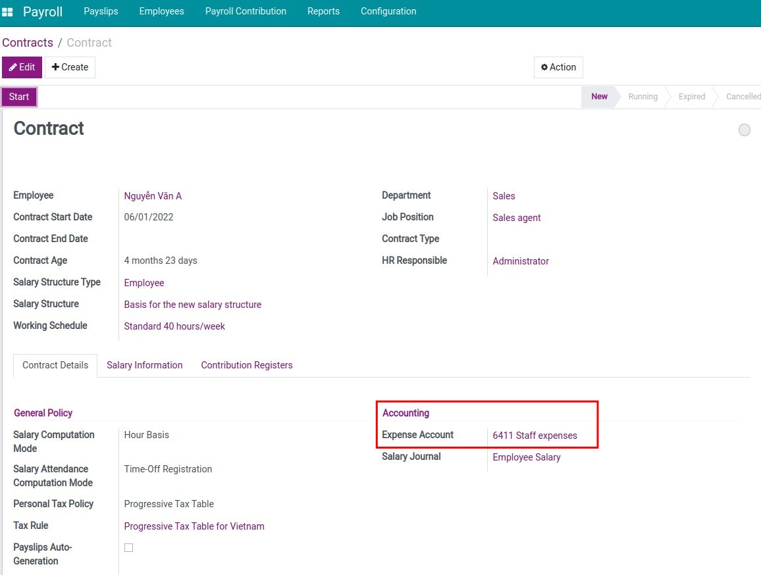Click the Edit pencil icon
Screen dimensions: 761x575
coord(22,67)
